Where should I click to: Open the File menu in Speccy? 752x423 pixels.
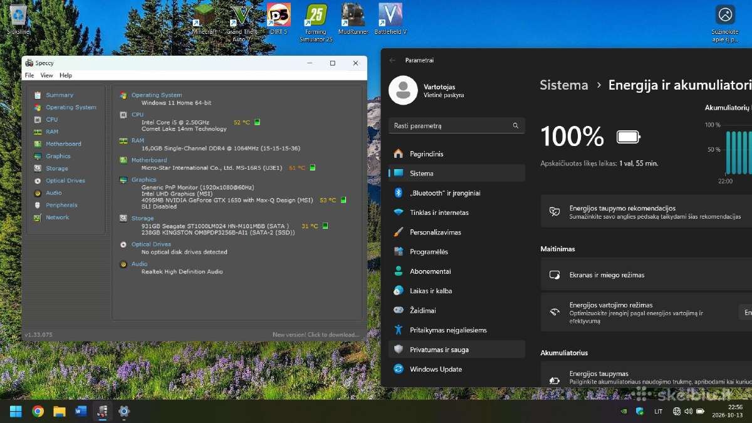(x=29, y=75)
